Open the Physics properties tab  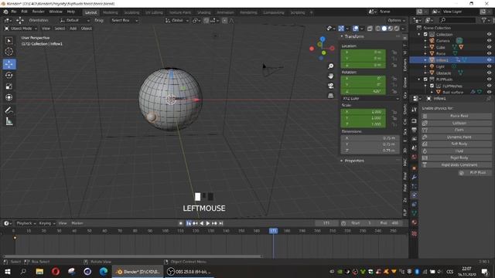(x=414, y=195)
